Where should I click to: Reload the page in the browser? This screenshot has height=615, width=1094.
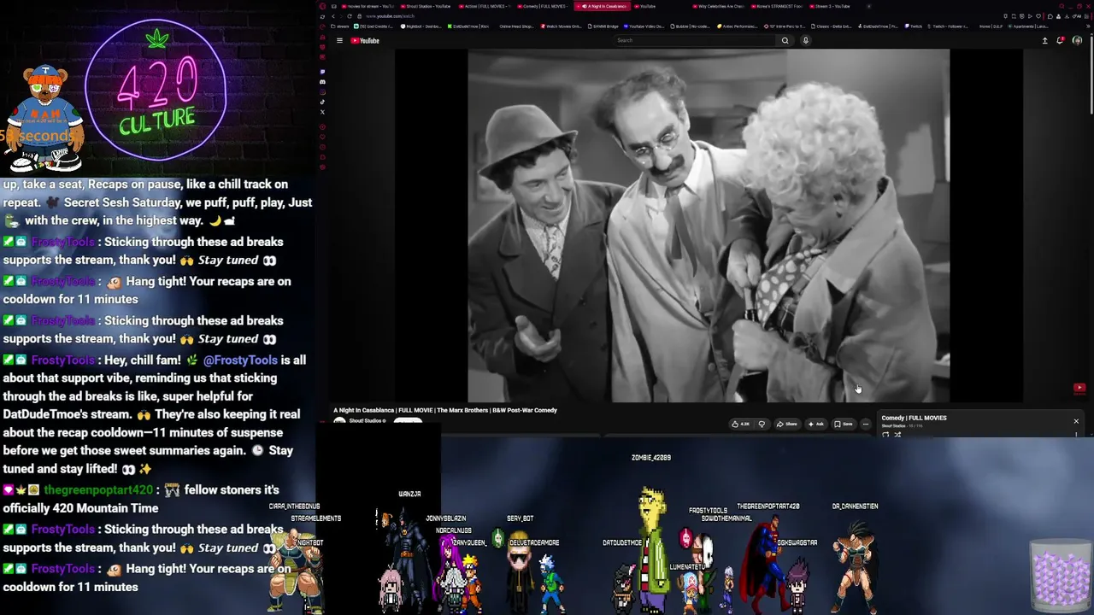pos(349,16)
